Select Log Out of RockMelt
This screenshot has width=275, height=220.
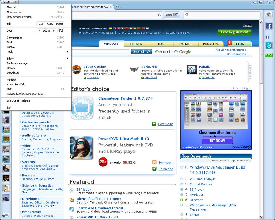(x=36, y=101)
